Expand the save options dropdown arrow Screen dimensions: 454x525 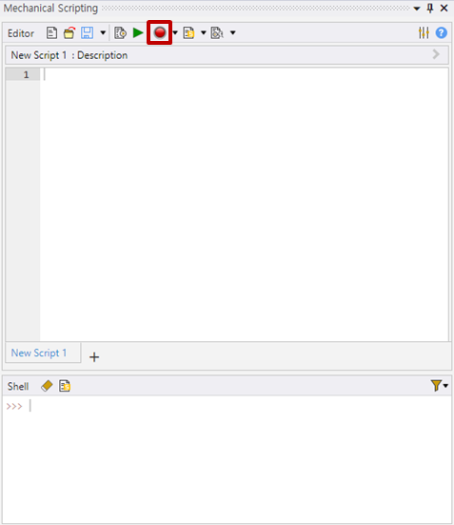coord(103,32)
